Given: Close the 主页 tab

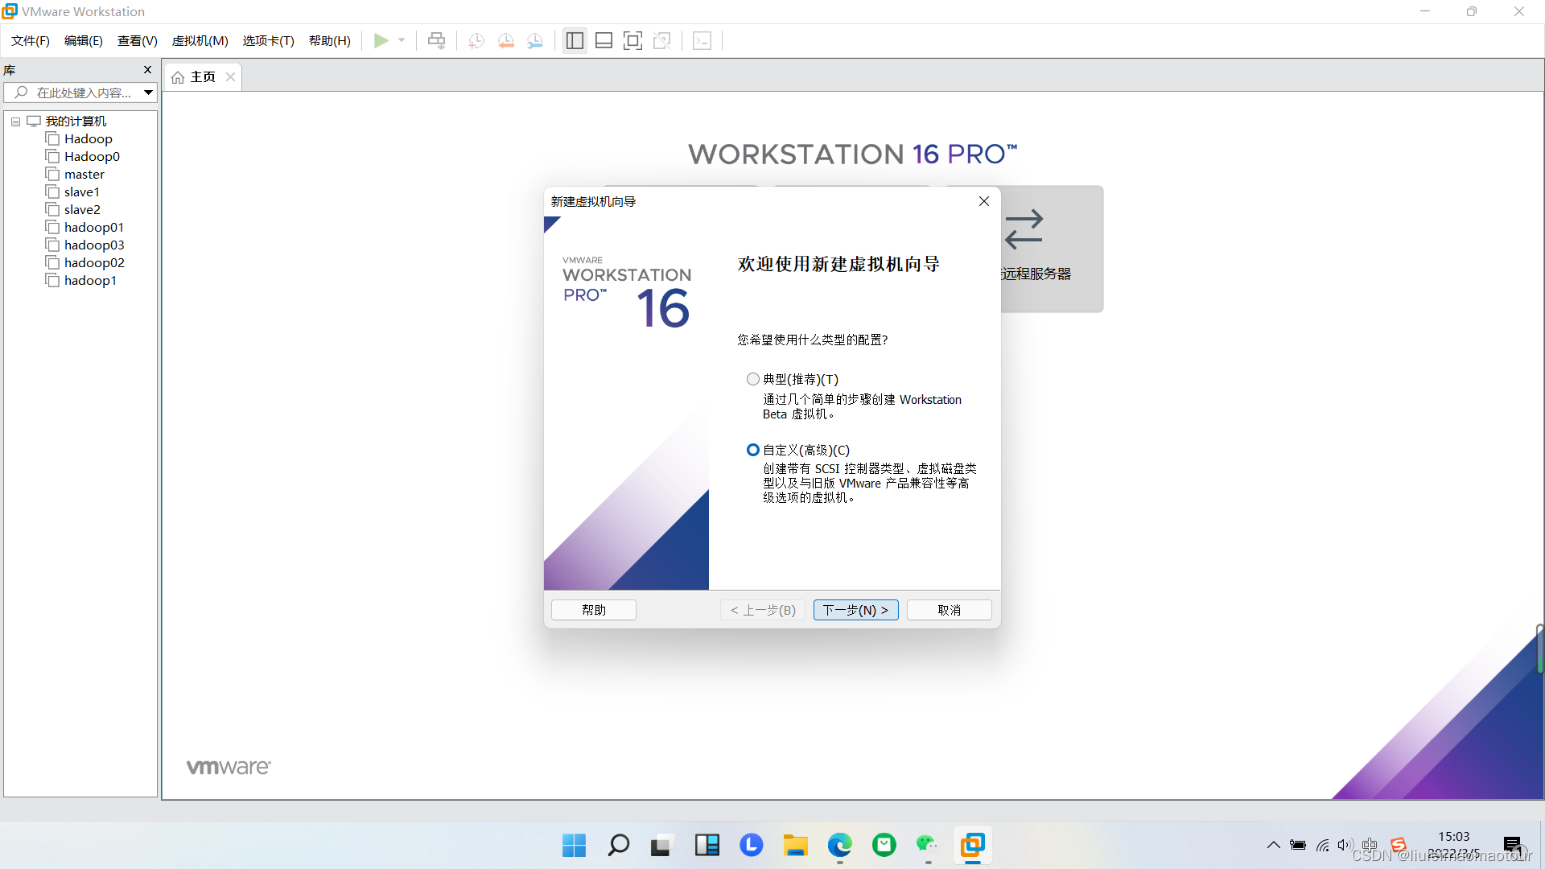Looking at the screenshot, I should pyautogui.click(x=230, y=77).
